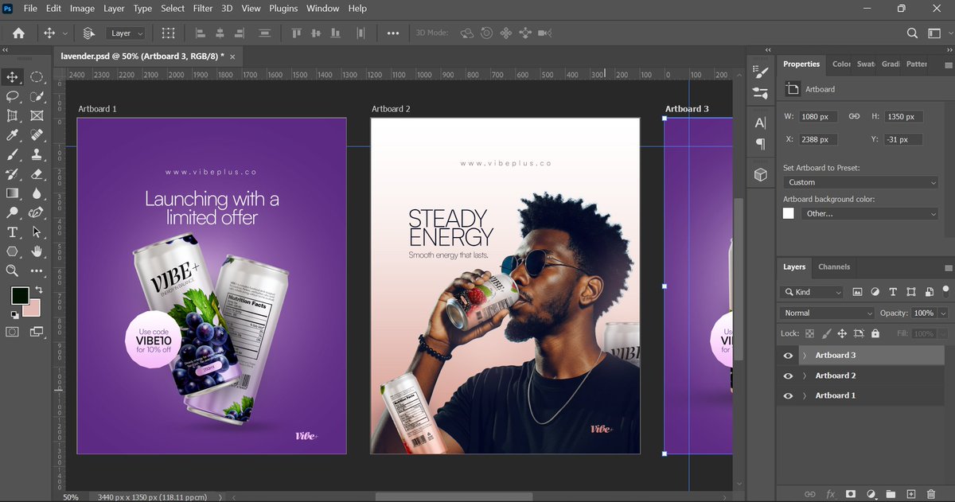Go to Photoshop Home screen
The image size is (955, 502).
pos(18,33)
